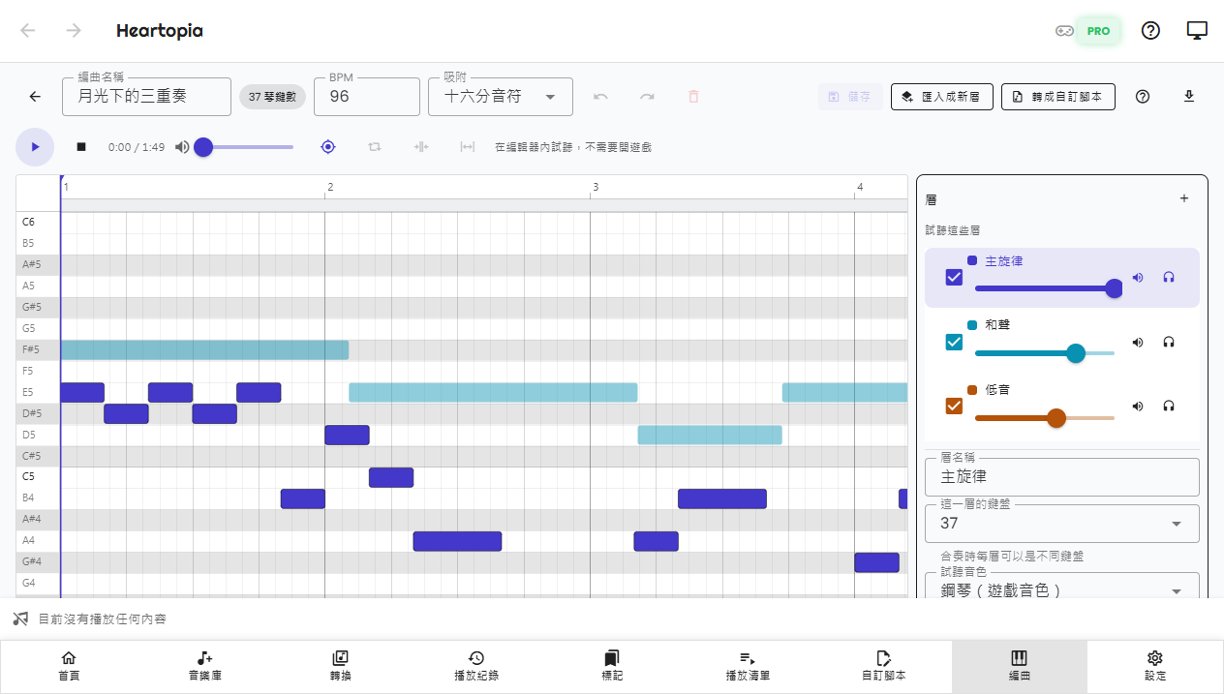Image resolution: width=1224 pixels, height=694 pixels.
Task: Click the A#5 piano key row label
Action: [x=38, y=264]
